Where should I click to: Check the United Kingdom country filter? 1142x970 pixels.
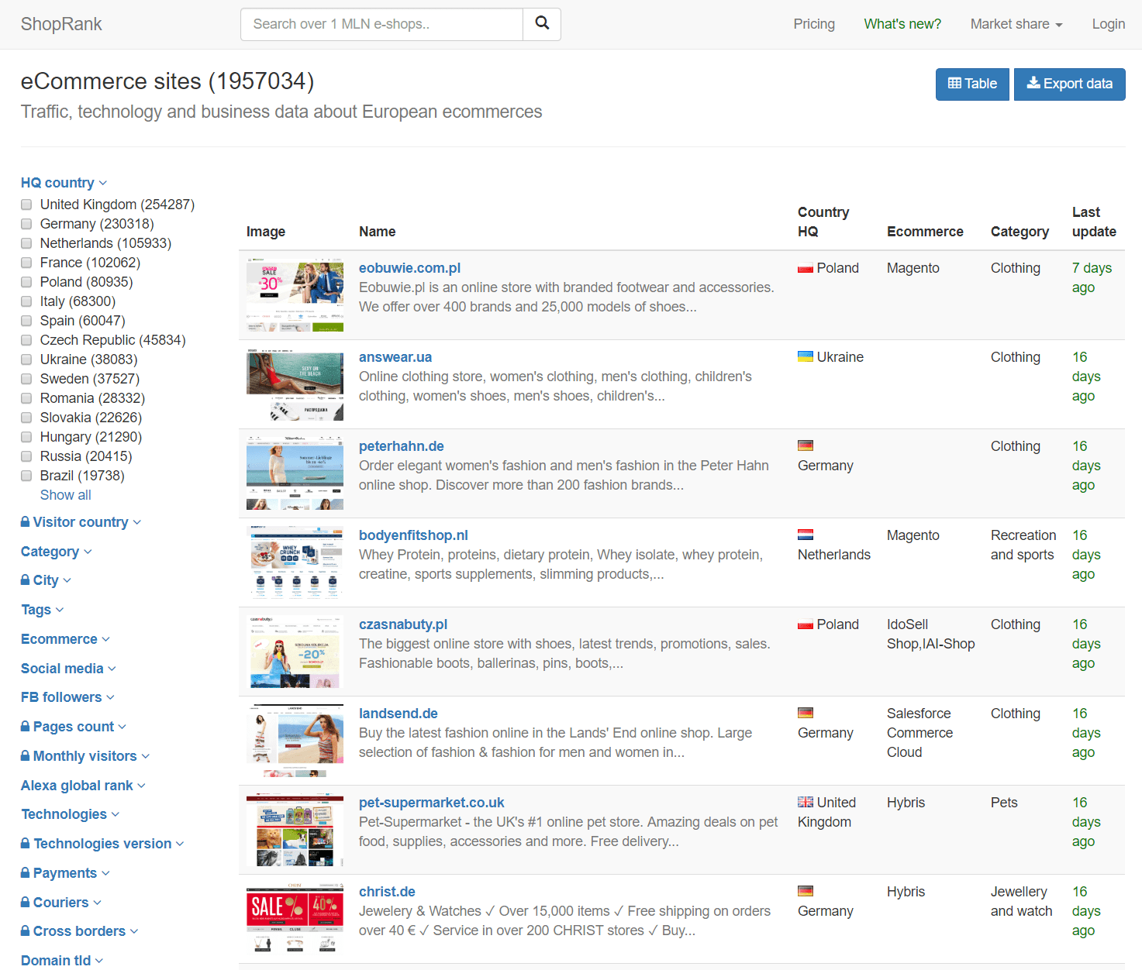tap(26, 205)
